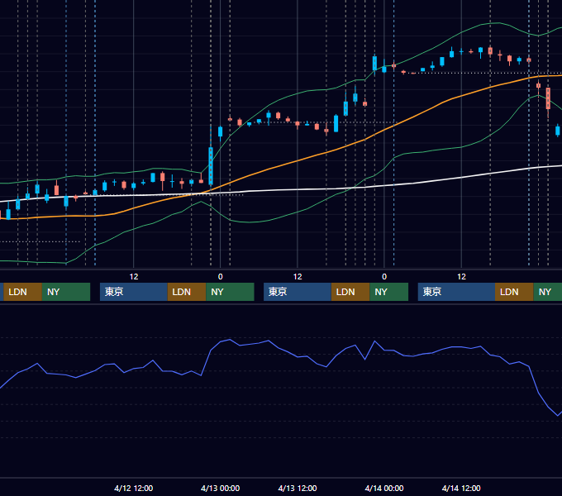Click the 4/14 12:00 date label
Viewport: 562px width, 496px height.
click(x=461, y=488)
